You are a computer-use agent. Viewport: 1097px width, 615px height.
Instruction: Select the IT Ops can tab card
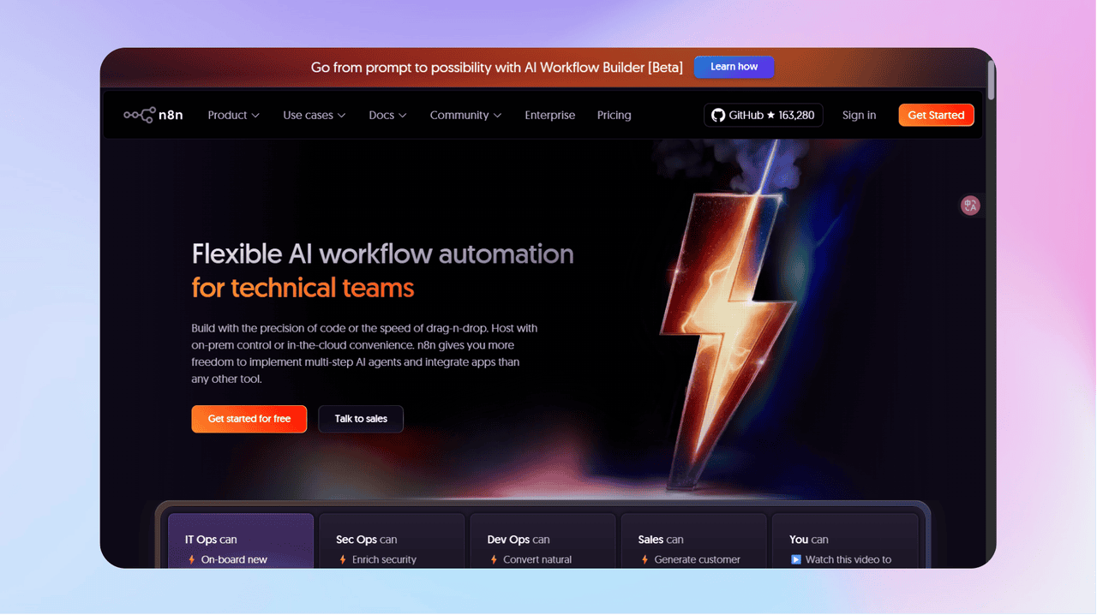click(x=241, y=540)
